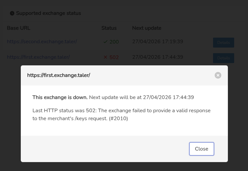Click Details for first.exchange.taler row
The height and width of the screenshot is (171, 248).
(223, 58)
